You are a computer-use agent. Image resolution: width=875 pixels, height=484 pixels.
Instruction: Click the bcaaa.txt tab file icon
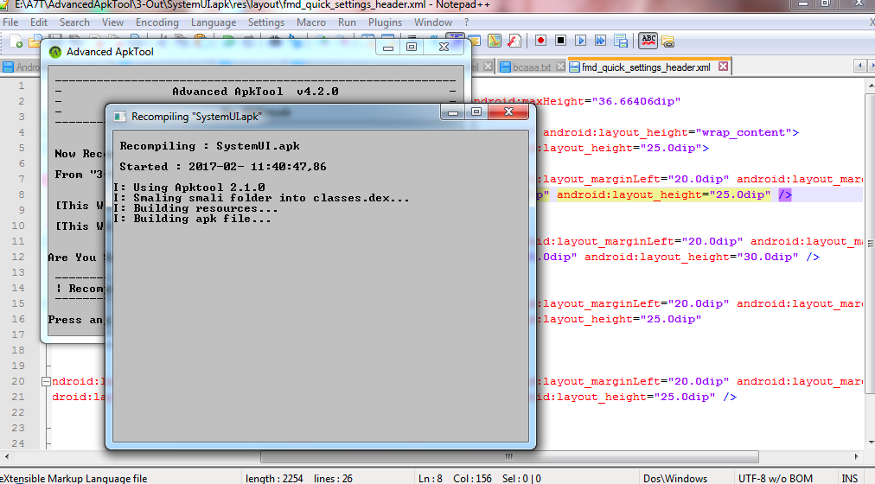click(x=505, y=67)
